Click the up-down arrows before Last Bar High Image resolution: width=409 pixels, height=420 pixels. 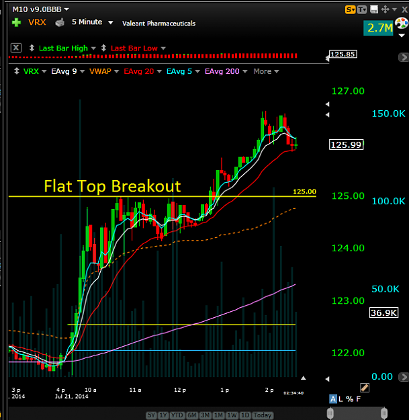tap(32, 48)
